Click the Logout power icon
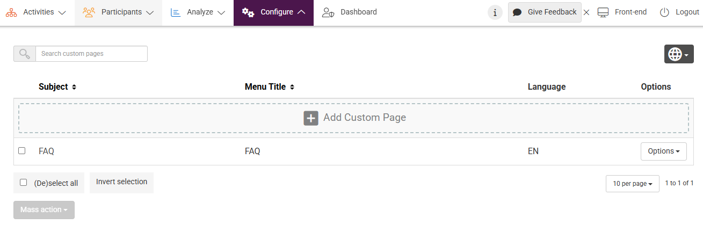This screenshot has width=703, height=239. (x=664, y=12)
